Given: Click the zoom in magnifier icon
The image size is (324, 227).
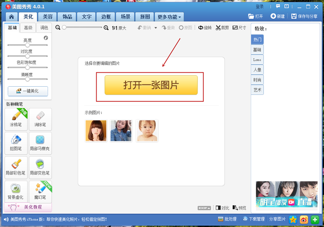Looking at the screenshot, I should click(x=106, y=28).
